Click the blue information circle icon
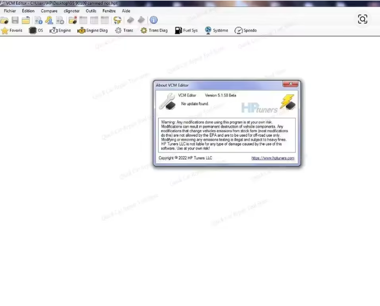380x306 pixels. [x=154, y=20]
